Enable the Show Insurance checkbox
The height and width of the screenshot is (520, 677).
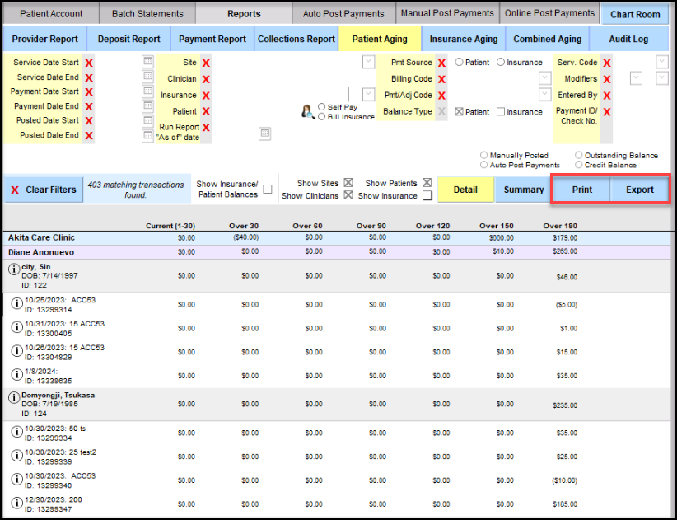tap(427, 196)
